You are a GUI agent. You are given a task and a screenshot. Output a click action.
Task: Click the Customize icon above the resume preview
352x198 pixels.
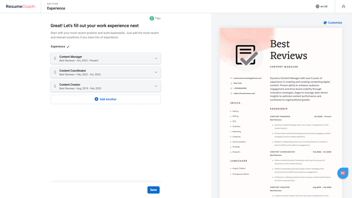click(x=325, y=23)
